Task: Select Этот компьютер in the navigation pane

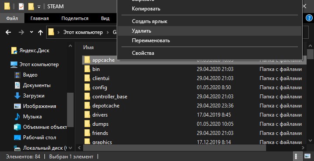Action: point(39,64)
